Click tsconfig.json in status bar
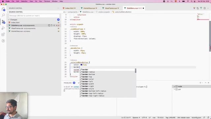Screen dimensions: 211x119 (x=196, y=118)
